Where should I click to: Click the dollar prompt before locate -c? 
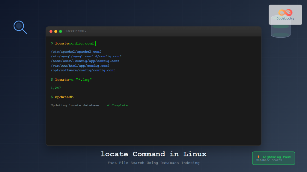tap(51, 79)
